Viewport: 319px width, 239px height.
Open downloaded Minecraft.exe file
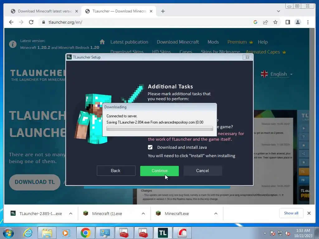pos(173,213)
